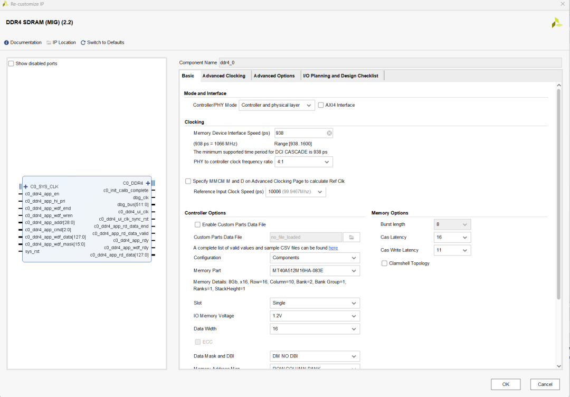Click the c0_ddr4_app_rdy port label
The width and height of the screenshot is (570, 397).
[x=131, y=241]
